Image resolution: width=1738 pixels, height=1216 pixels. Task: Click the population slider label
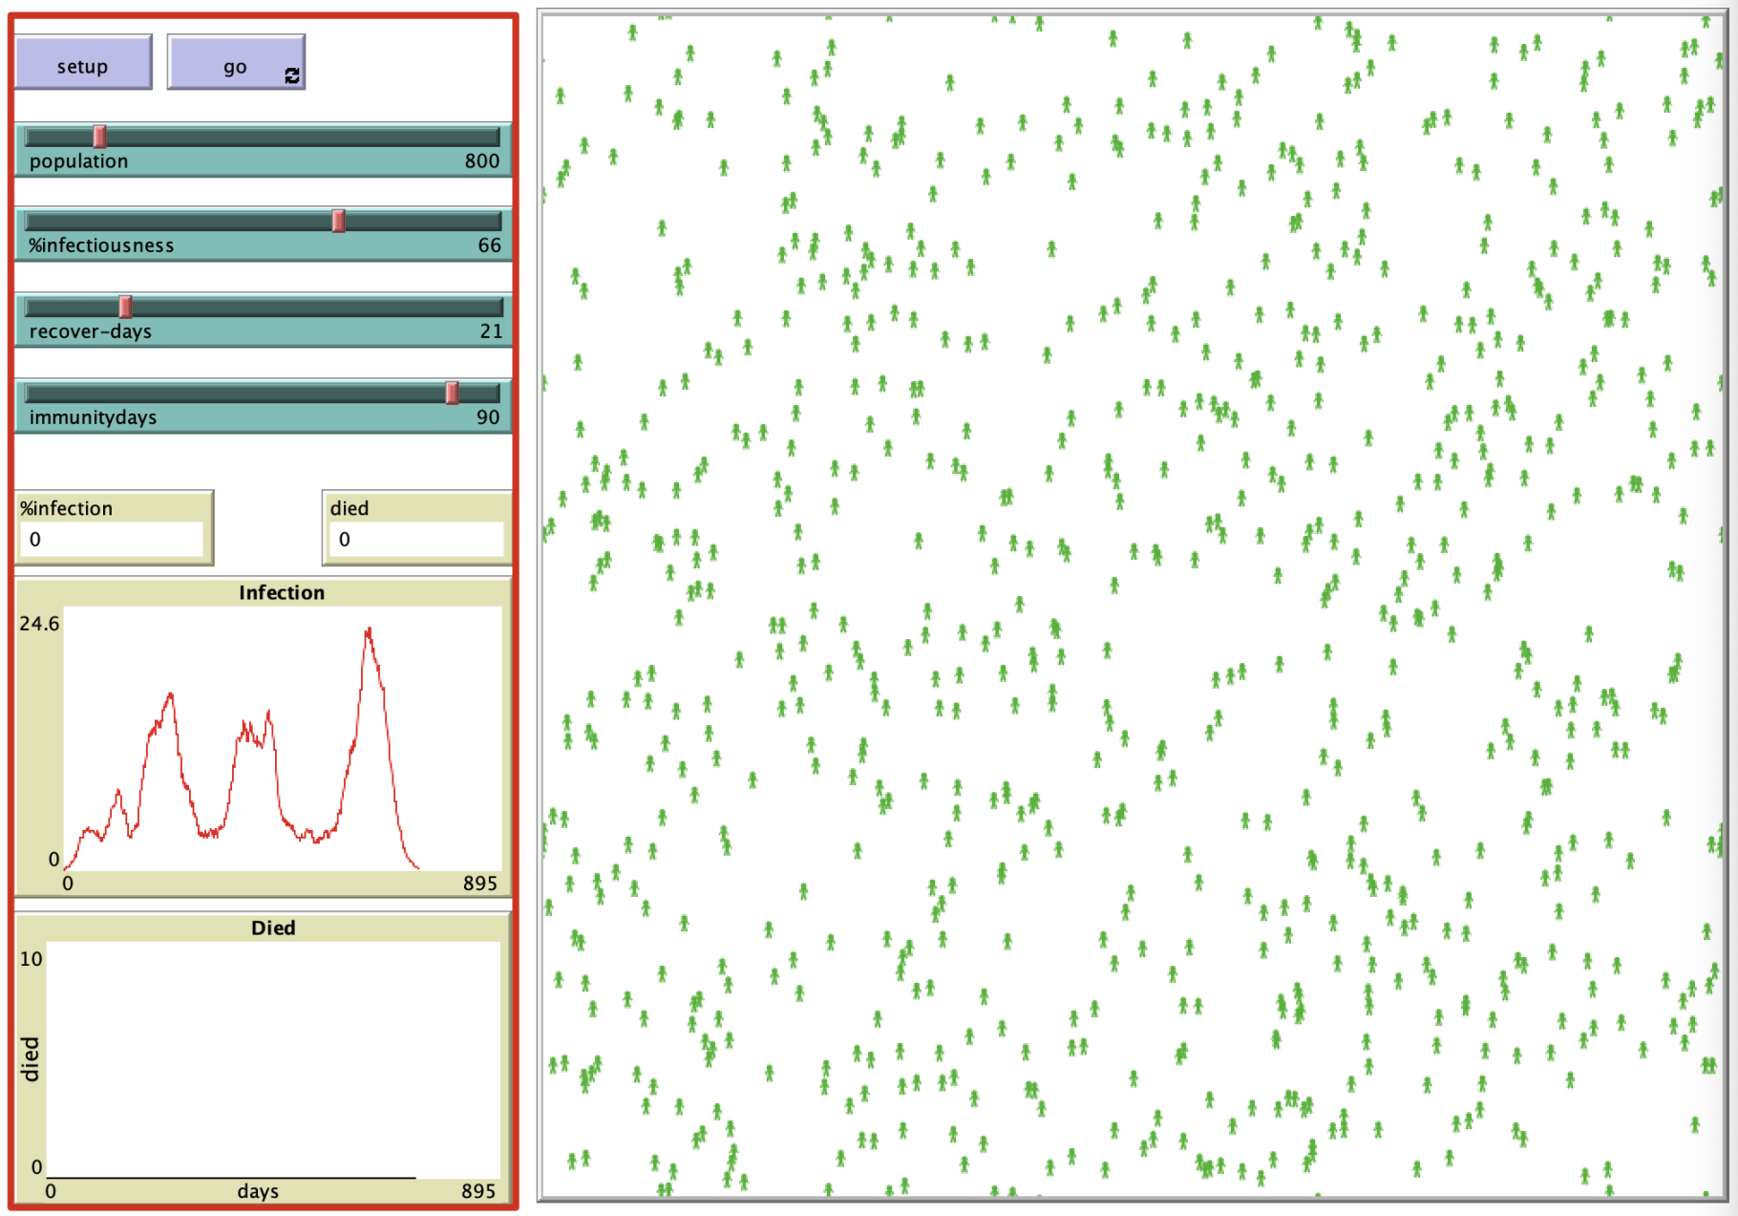[78, 161]
